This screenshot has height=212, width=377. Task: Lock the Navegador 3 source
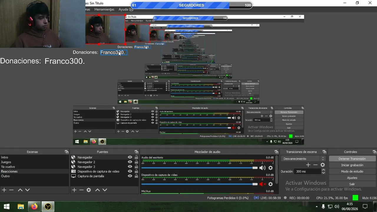click(x=136, y=167)
